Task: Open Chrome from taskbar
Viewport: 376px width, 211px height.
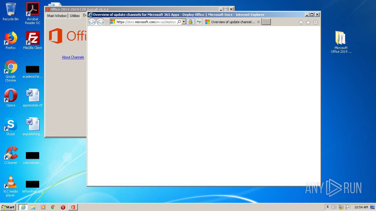Action: tap(53, 207)
